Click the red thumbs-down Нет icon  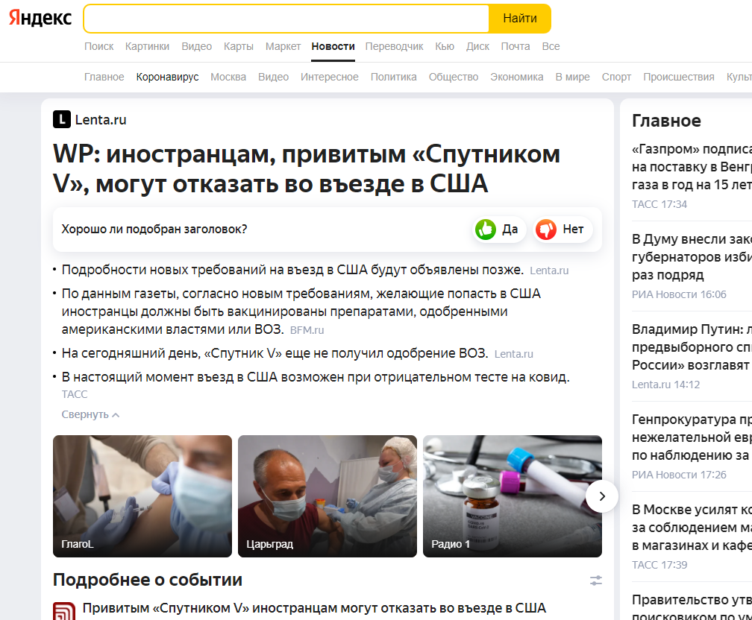tap(546, 230)
